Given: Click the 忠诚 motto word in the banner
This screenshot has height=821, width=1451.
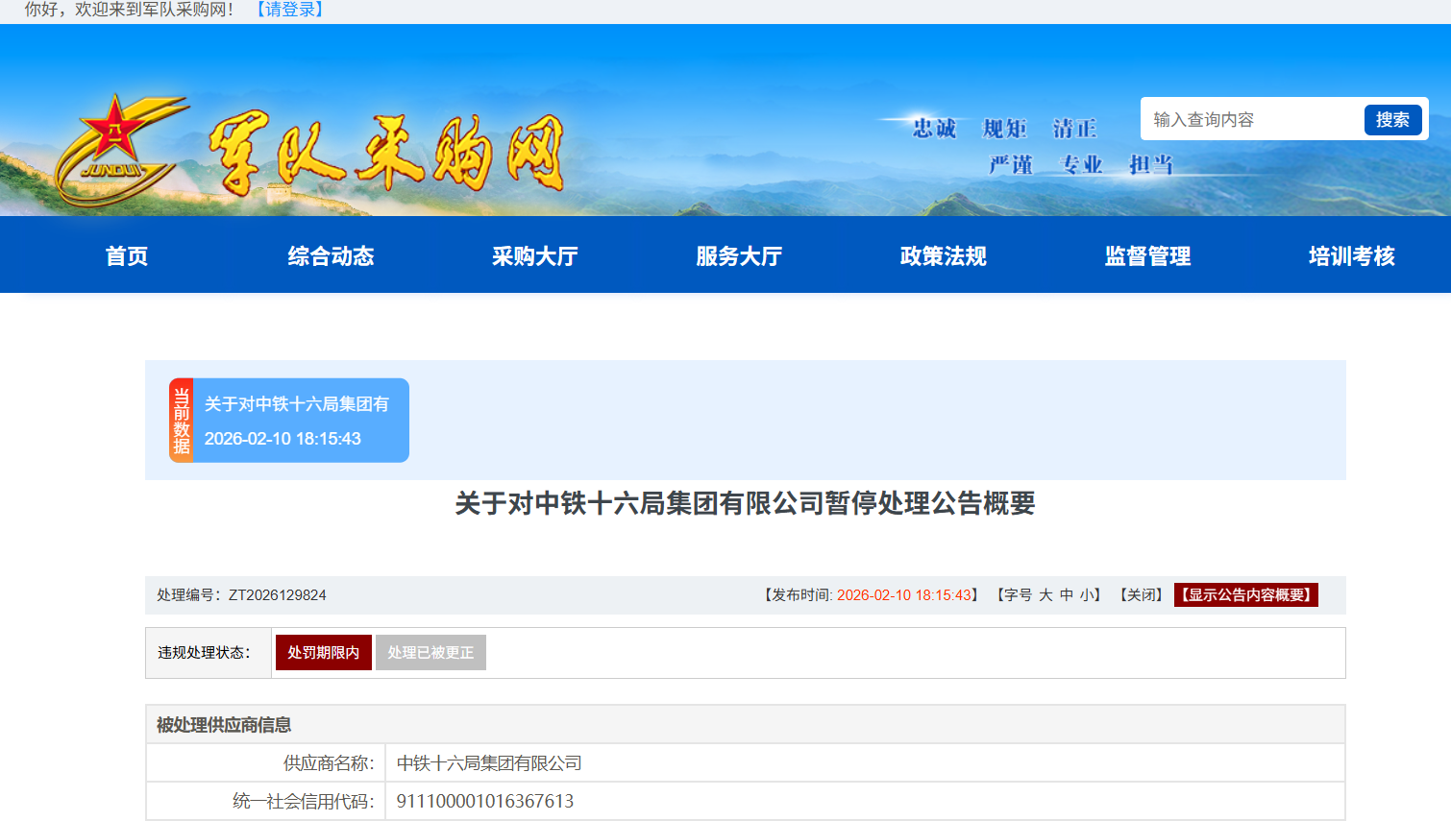Looking at the screenshot, I should point(934,129).
